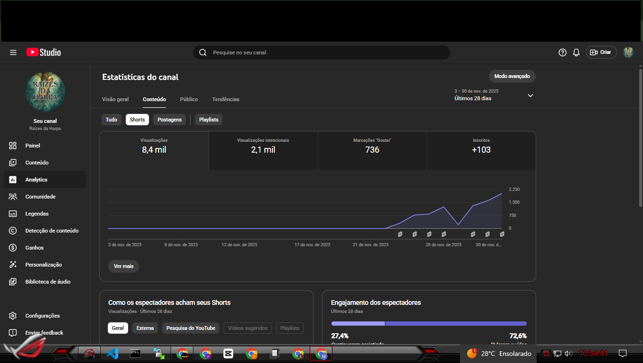Open Detecção de conteúdo page
The width and height of the screenshot is (643, 363).
52,231
